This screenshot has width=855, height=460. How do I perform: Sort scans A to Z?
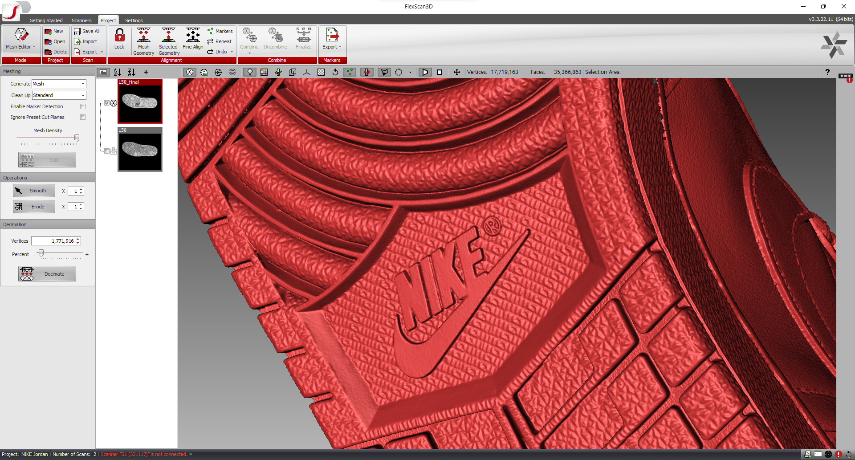point(118,72)
